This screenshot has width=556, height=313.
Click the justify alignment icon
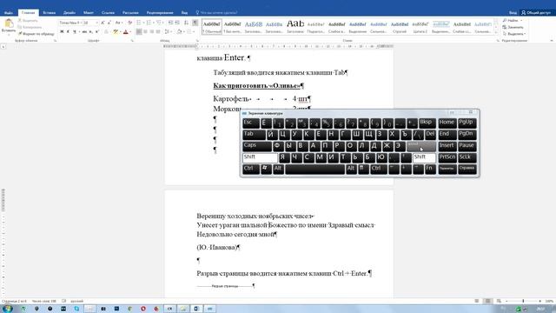pos(158,32)
